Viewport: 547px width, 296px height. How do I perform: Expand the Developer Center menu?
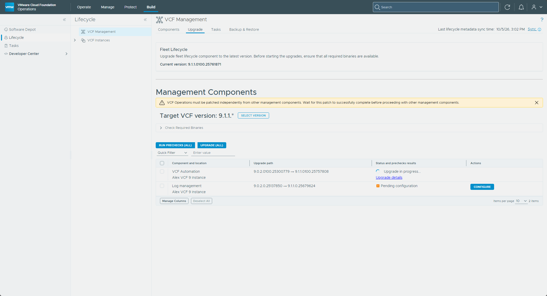[67, 54]
